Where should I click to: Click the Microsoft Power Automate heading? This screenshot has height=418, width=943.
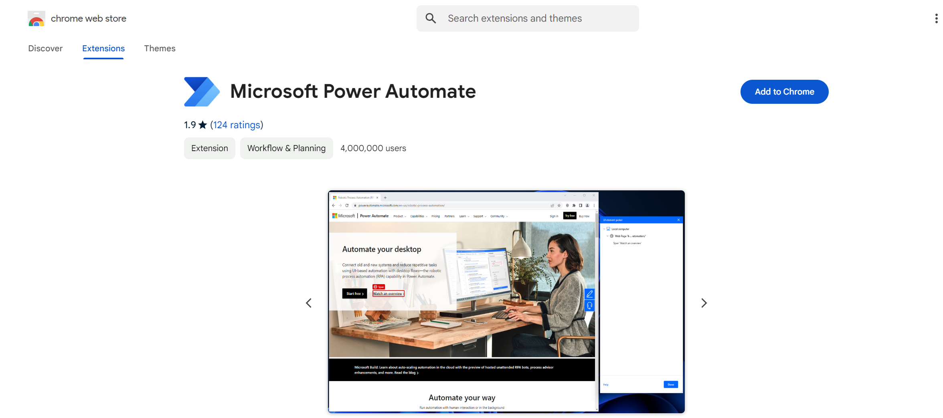(353, 91)
